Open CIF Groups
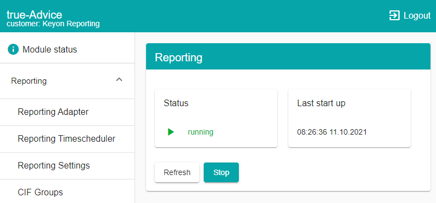Screen dimensions: 436x203 [68, 192]
